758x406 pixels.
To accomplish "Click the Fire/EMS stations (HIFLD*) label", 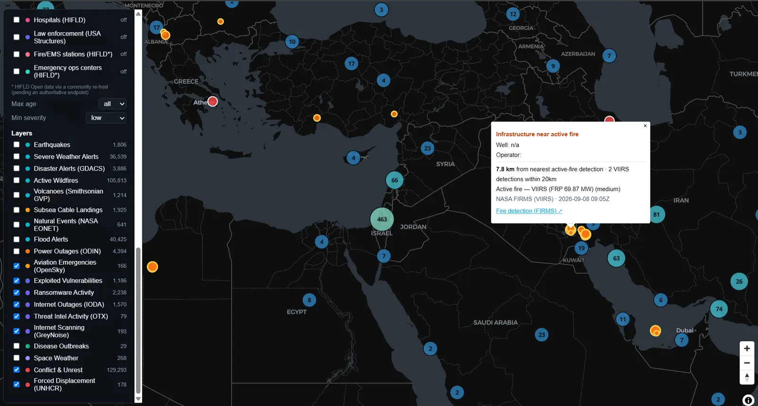I will (73, 54).
